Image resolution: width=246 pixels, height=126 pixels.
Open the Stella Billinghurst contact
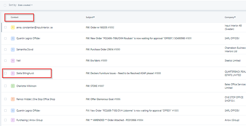(25, 73)
